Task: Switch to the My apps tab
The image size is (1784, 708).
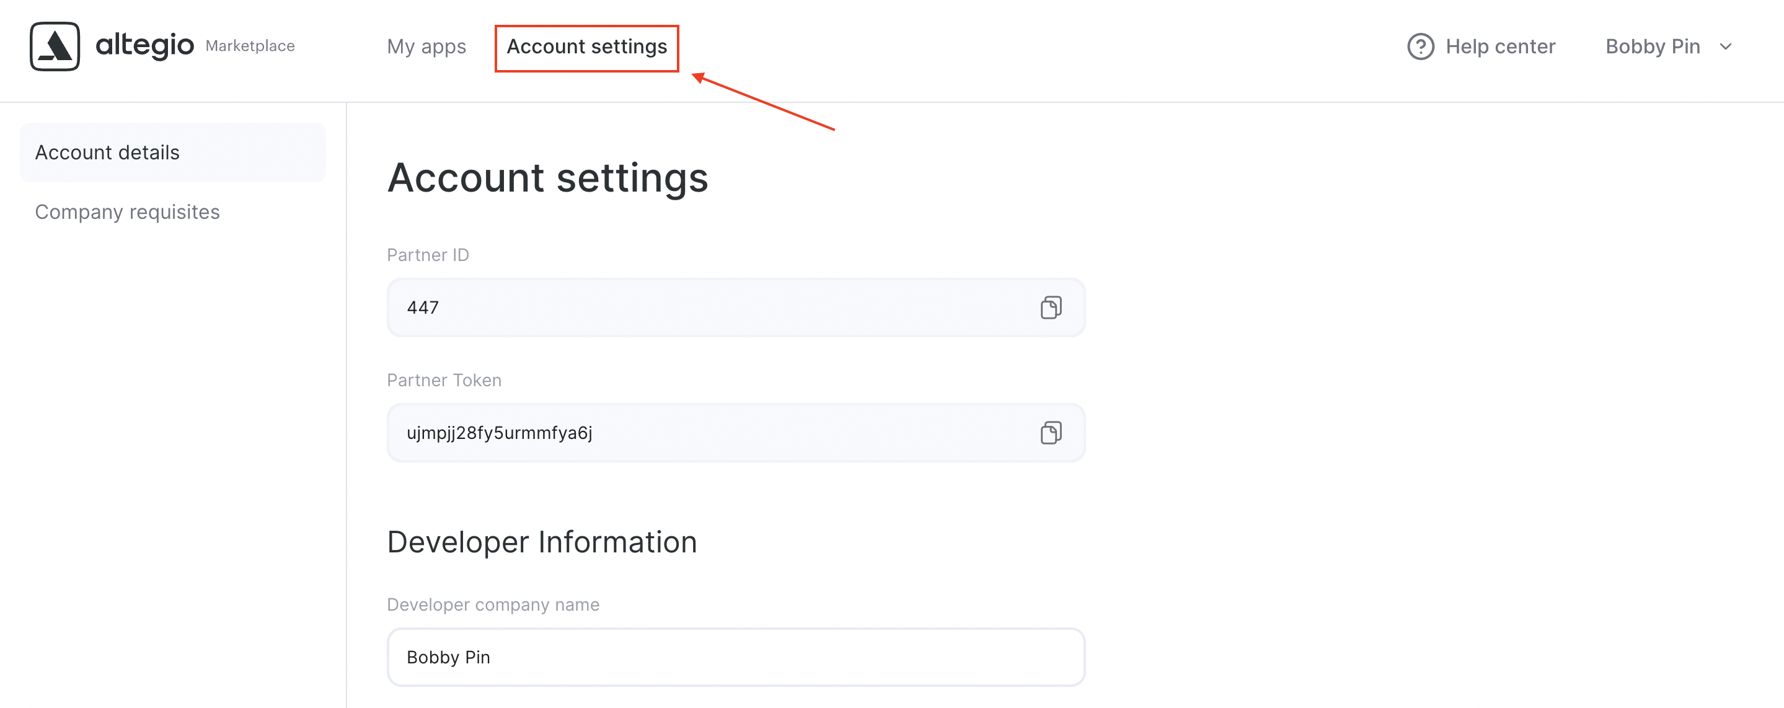Action: point(426,46)
